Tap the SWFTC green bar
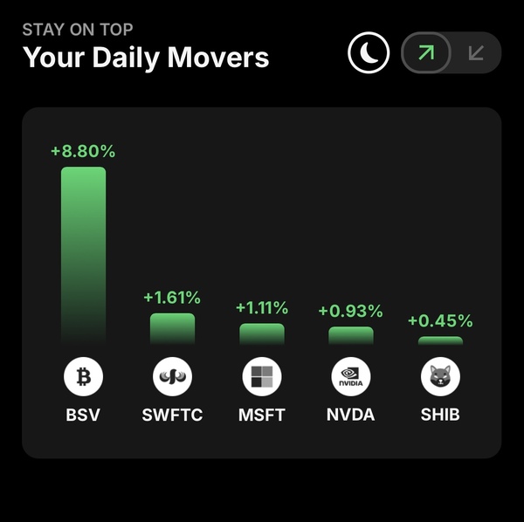 [172, 328]
